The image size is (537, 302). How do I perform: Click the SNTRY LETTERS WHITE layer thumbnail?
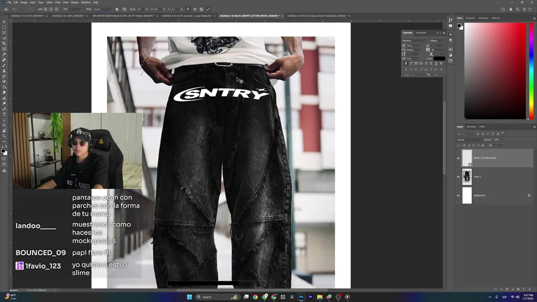click(x=467, y=158)
